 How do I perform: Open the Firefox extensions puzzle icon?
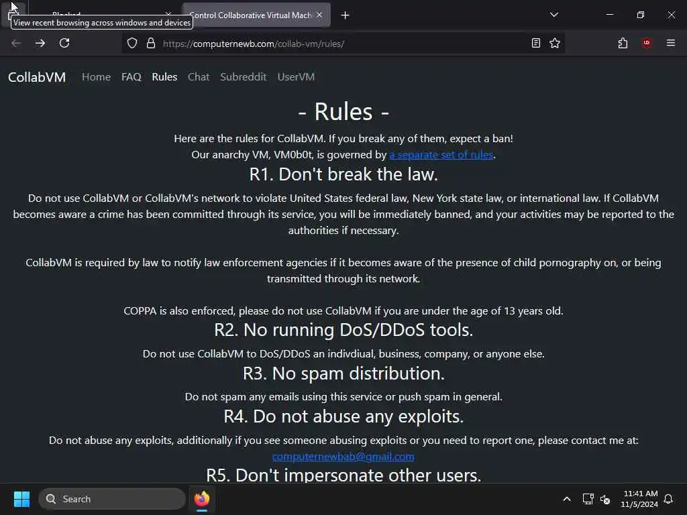pos(623,43)
